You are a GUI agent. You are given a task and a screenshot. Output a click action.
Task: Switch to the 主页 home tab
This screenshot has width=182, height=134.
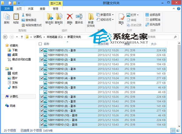coord(19,9)
